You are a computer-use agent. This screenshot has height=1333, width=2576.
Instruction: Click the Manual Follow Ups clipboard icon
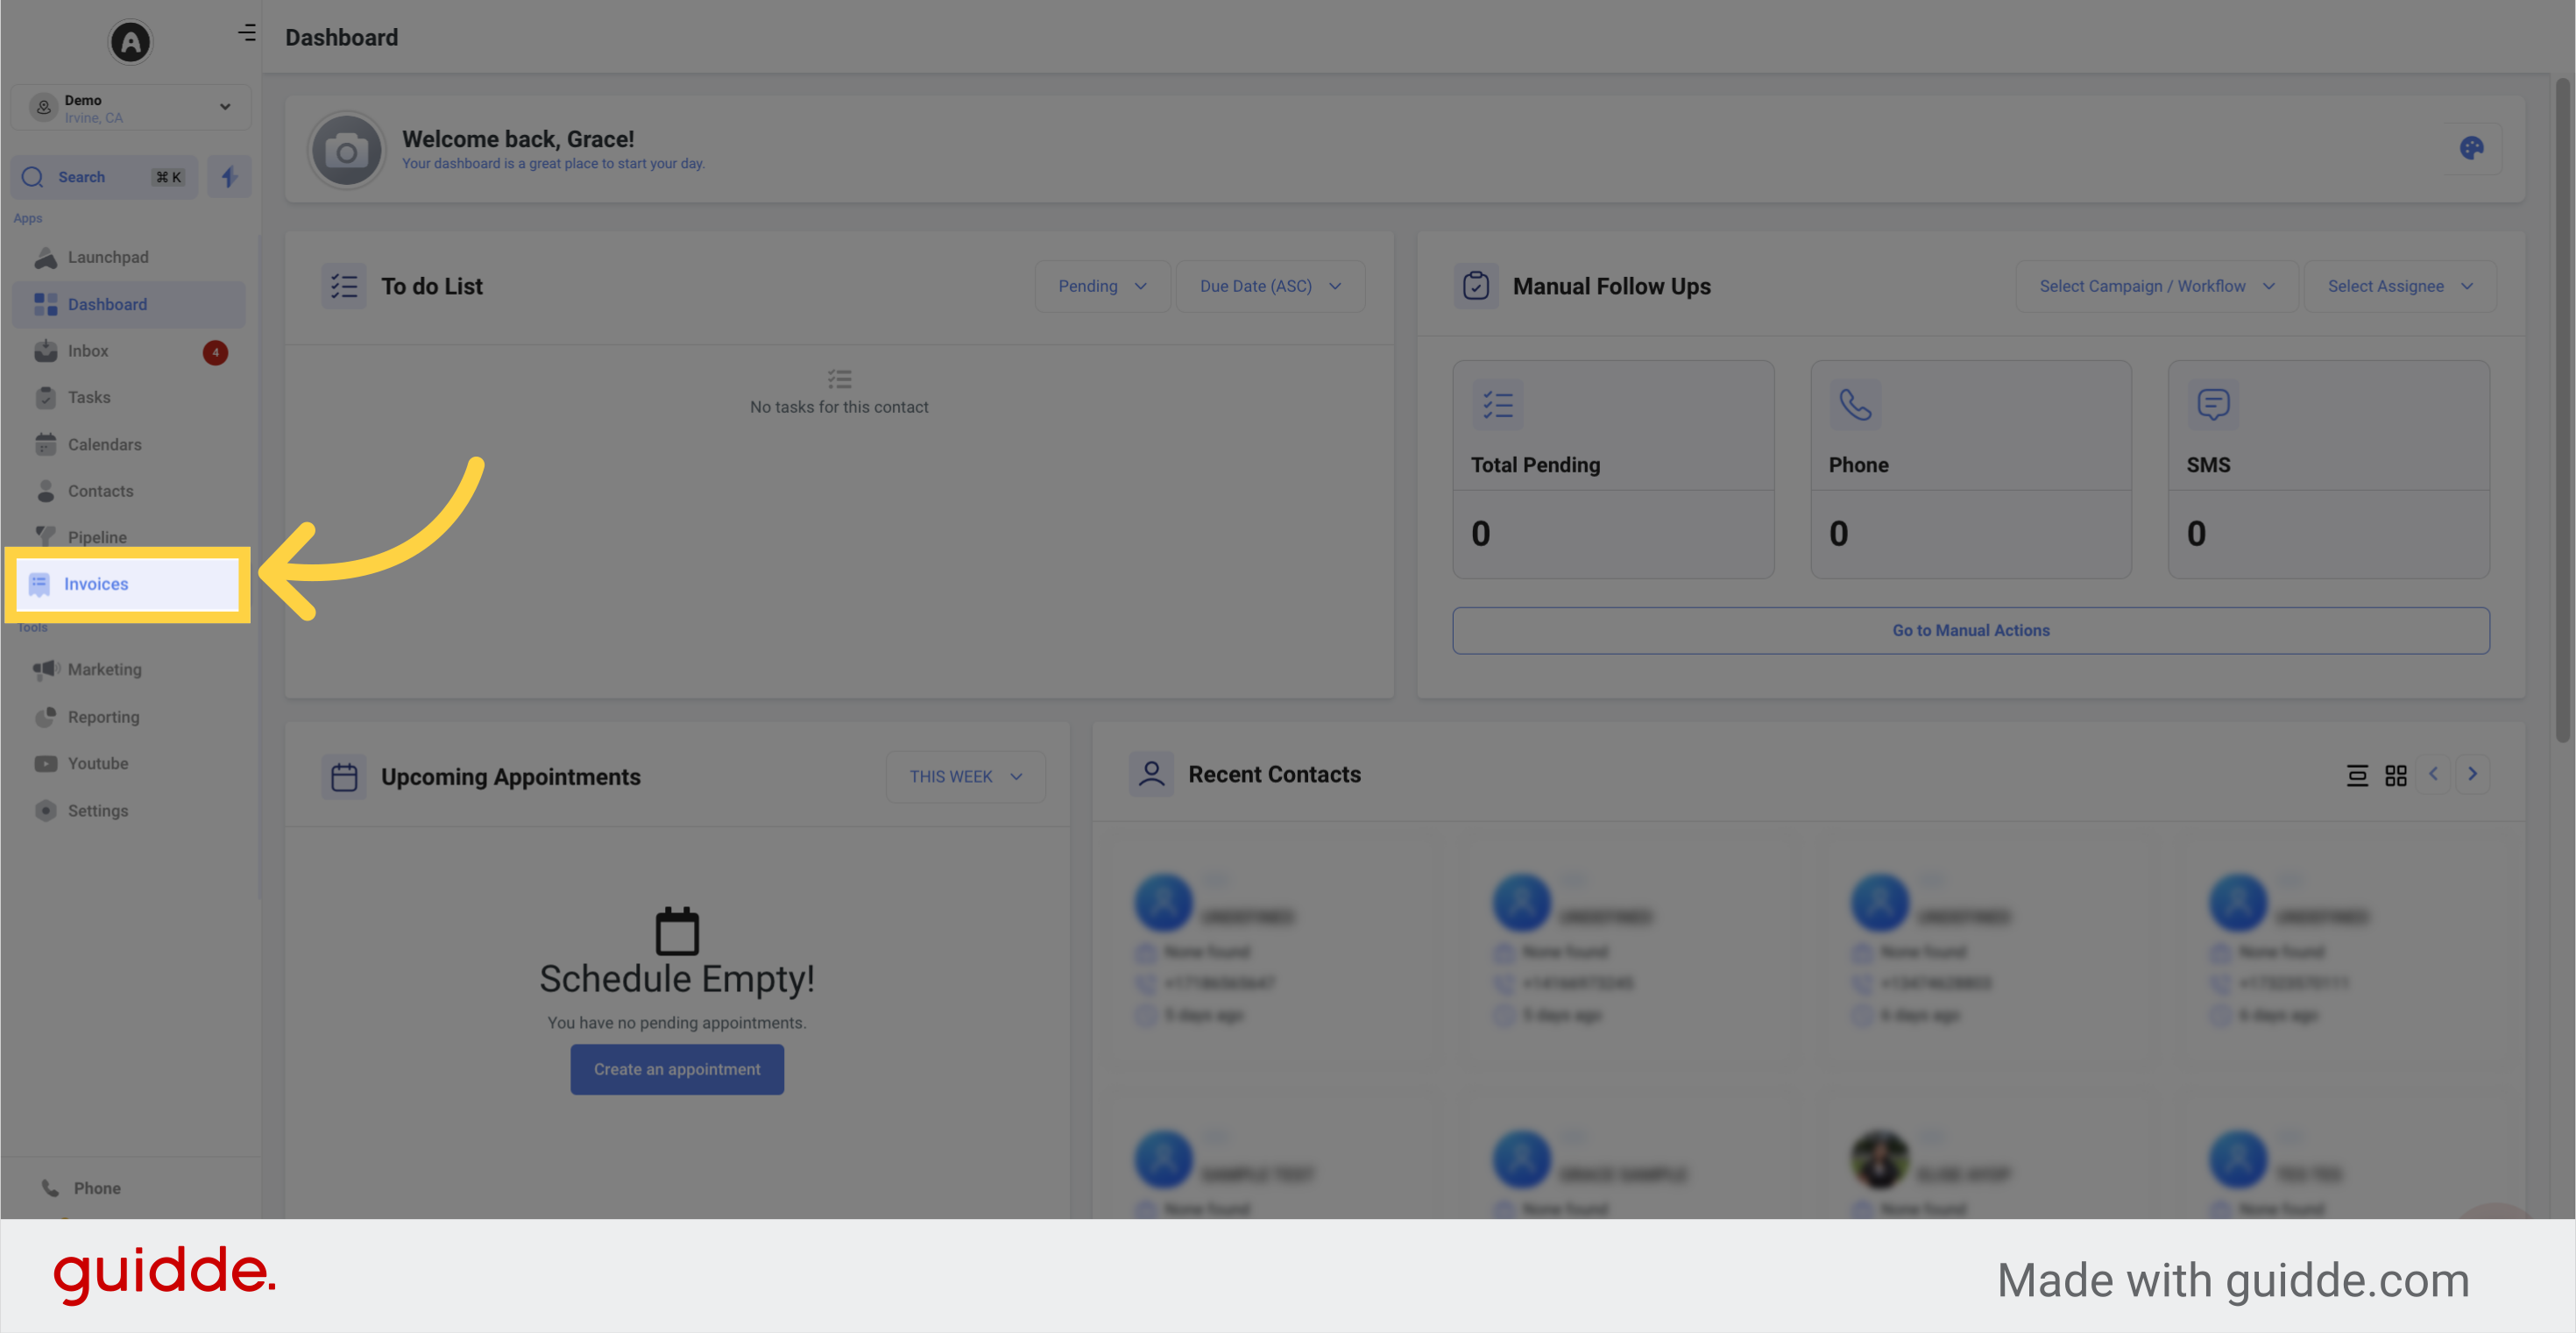click(x=1475, y=286)
